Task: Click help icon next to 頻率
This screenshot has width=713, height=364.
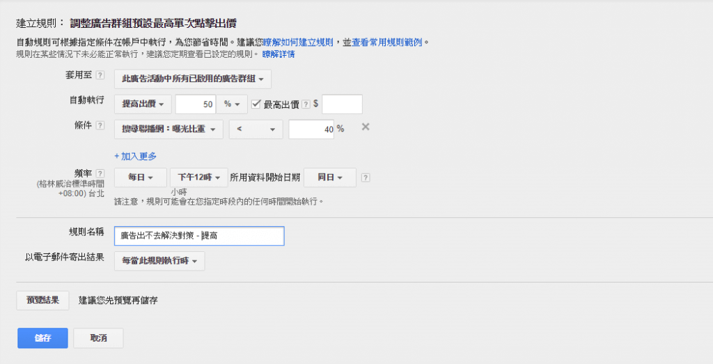Action: pos(100,173)
